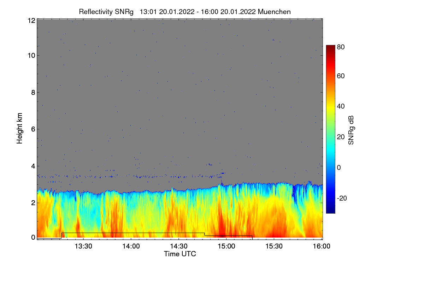The width and height of the screenshot is (424, 282).
Task: Click the '-20' colorbar tick value
Action: coord(342,198)
